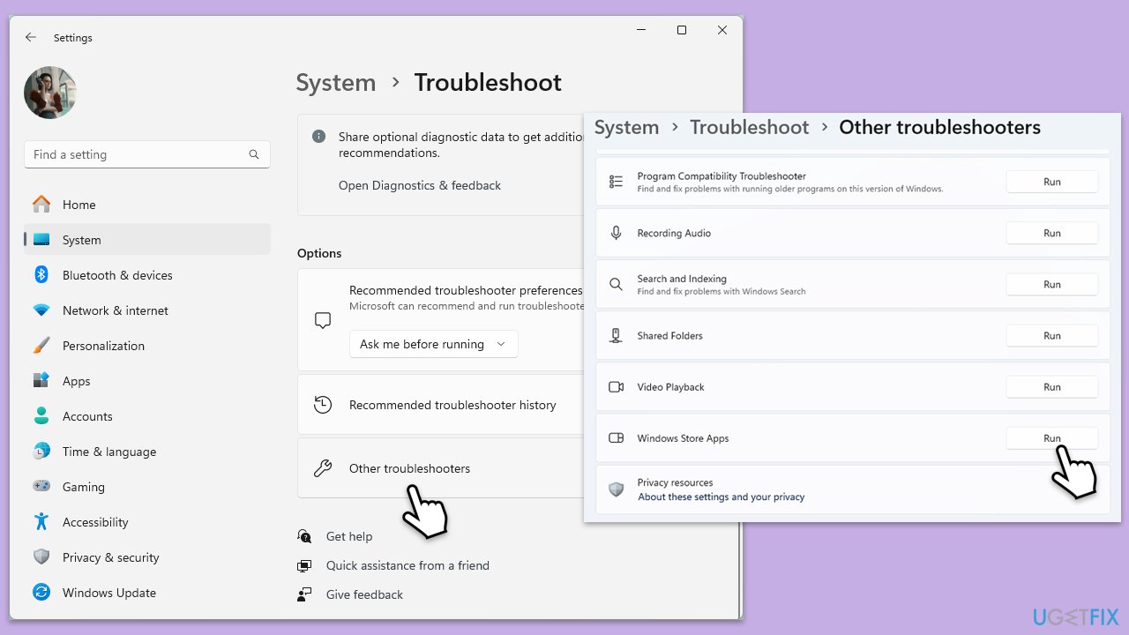Viewport: 1129px width, 635px height.
Task: Click the Accounts person icon
Action: tap(41, 416)
